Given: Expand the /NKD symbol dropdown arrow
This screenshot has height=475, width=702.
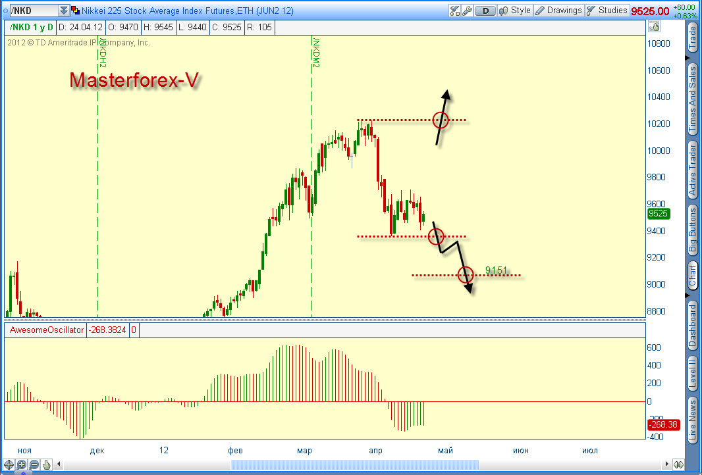Looking at the screenshot, I should point(64,11).
